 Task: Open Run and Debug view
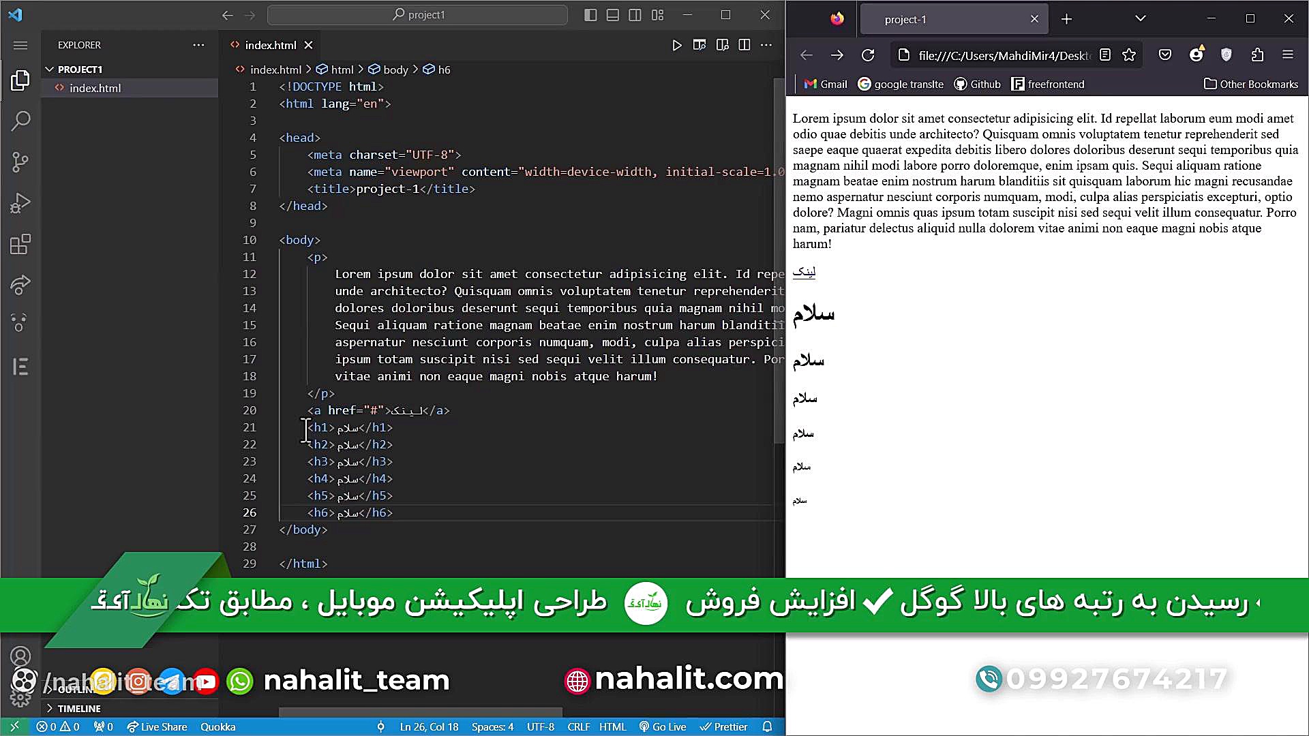point(20,203)
